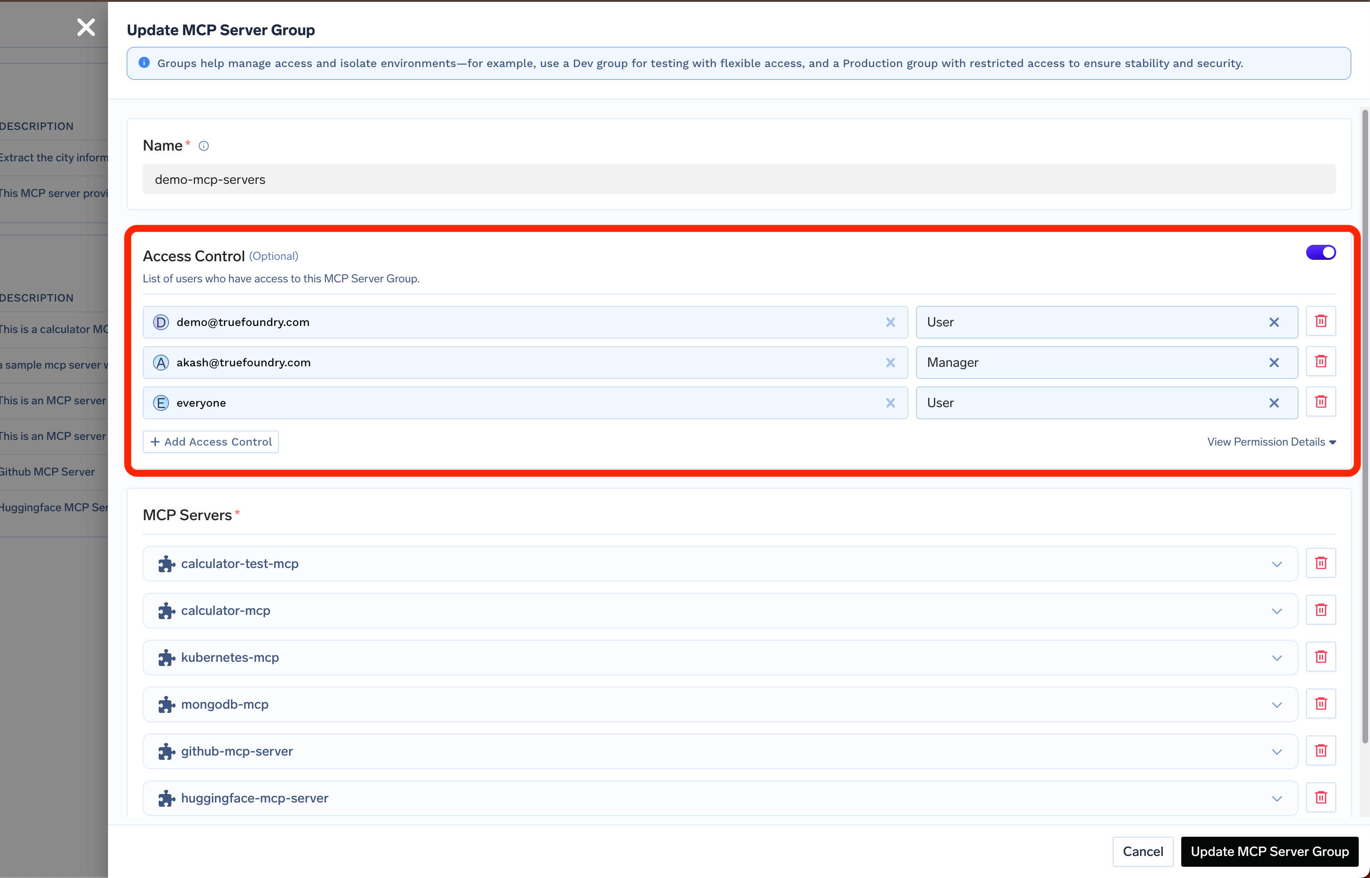Delete the demo@truefoundry.com access row
Screen dimensions: 1370x878
(1320, 322)
